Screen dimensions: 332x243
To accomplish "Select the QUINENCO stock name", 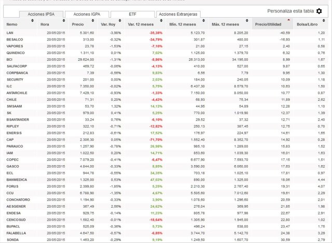I will click(16, 53).
